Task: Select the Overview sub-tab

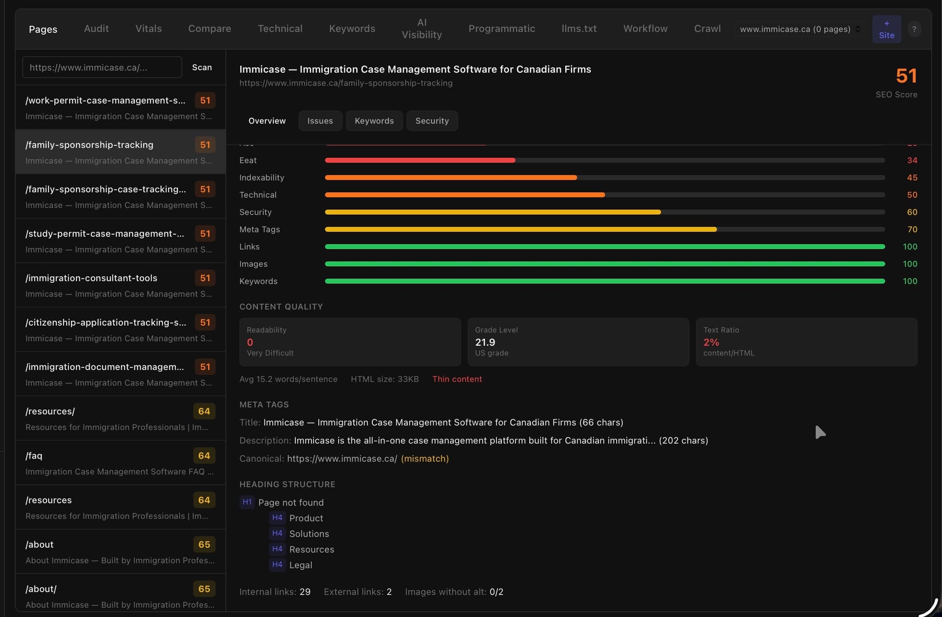Action: 267,121
